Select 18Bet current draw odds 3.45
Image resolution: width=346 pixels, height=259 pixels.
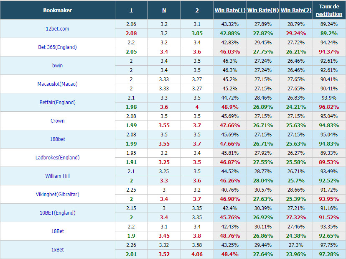click(x=164, y=236)
